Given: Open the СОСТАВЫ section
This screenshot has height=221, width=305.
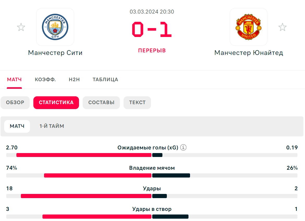Looking at the screenshot, I should tap(101, 103).
